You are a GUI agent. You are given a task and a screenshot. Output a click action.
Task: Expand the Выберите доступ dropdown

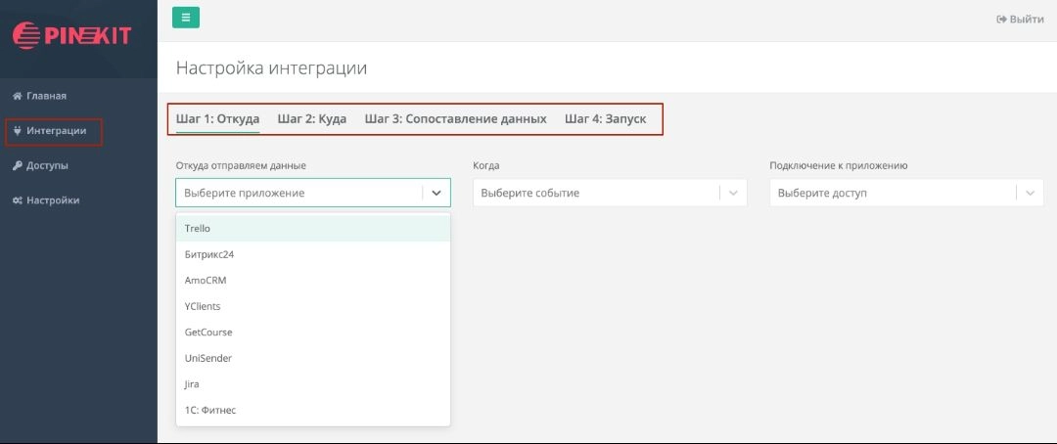point(906,194)
